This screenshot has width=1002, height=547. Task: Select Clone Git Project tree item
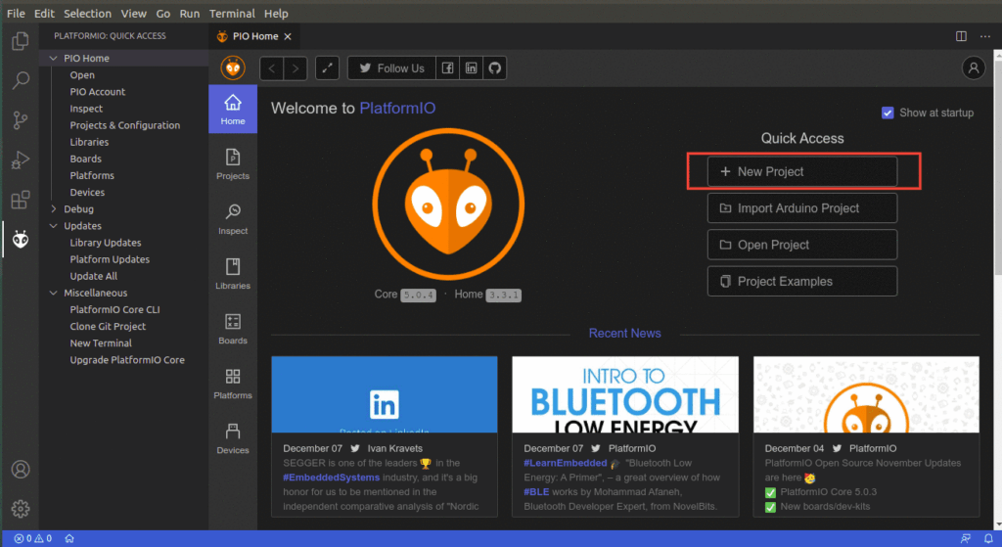coord(108,327)
